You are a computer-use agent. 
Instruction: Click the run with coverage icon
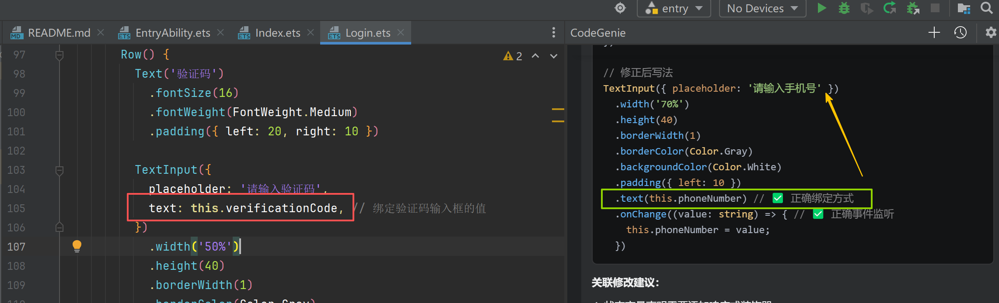point(866,8)
